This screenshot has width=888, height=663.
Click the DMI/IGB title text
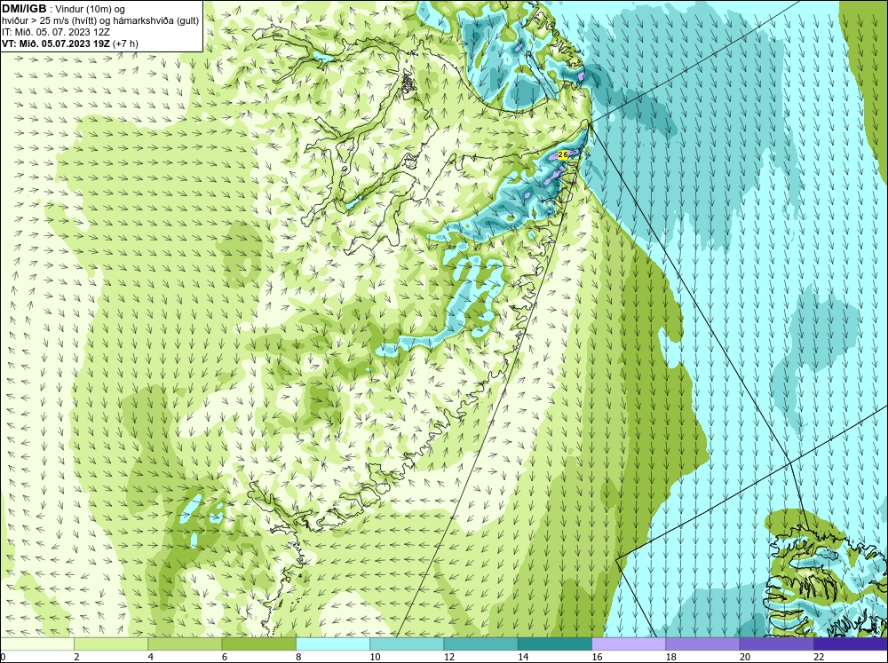coord(24,9)
